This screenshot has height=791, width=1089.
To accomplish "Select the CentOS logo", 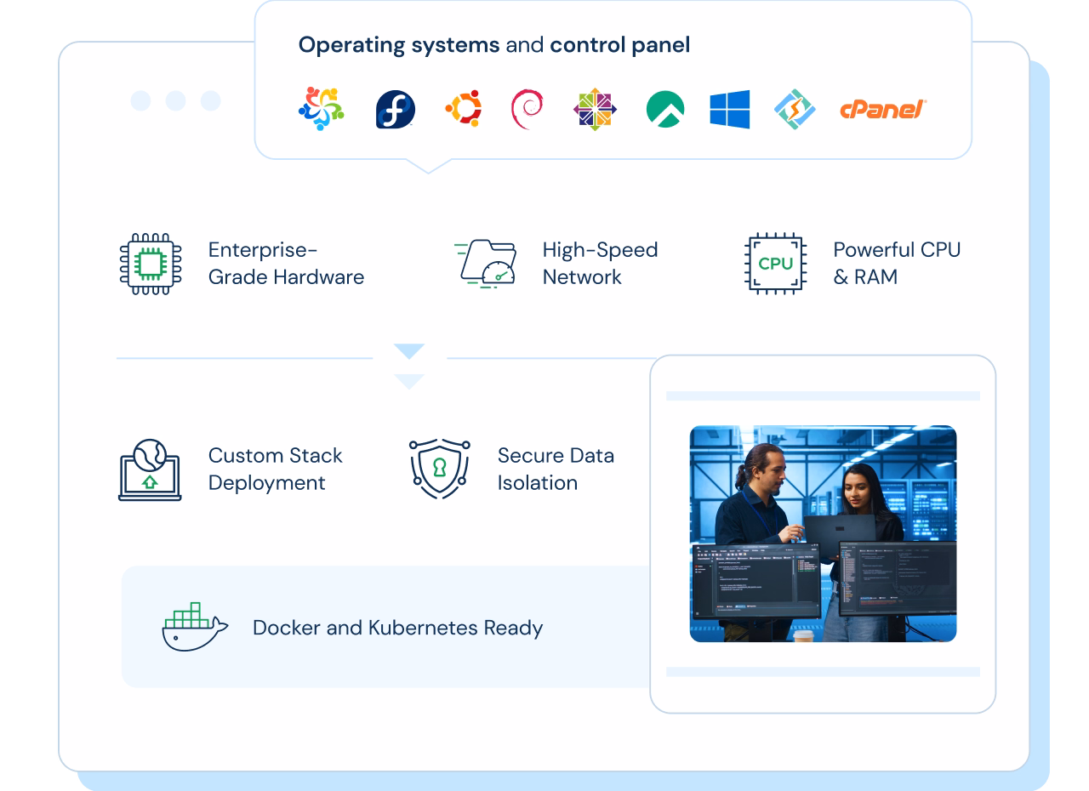I will [595, 110].
